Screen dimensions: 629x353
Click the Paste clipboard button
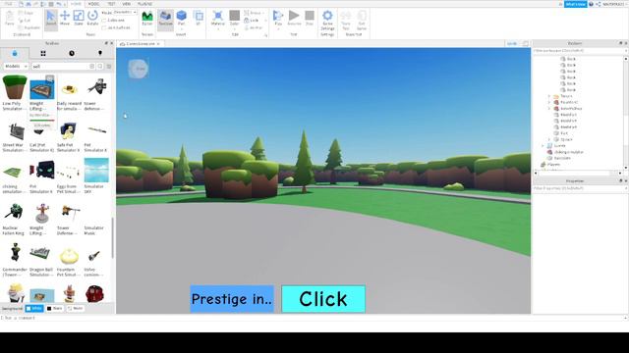coord(10,19)
